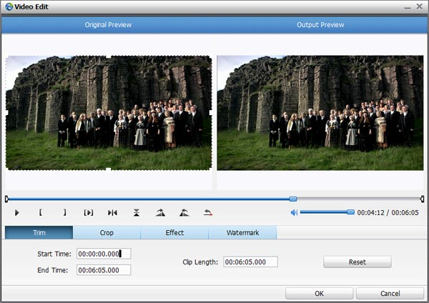Click the horizontal flip icon

[112, 212]
